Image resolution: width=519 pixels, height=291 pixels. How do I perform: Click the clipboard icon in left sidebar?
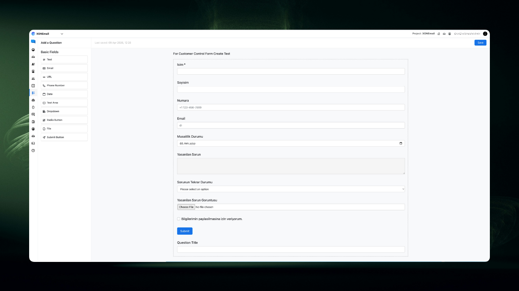33,122
